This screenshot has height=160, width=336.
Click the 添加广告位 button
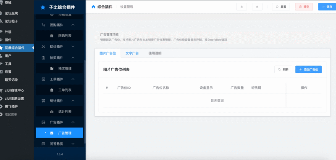click(x=308, y=70)
